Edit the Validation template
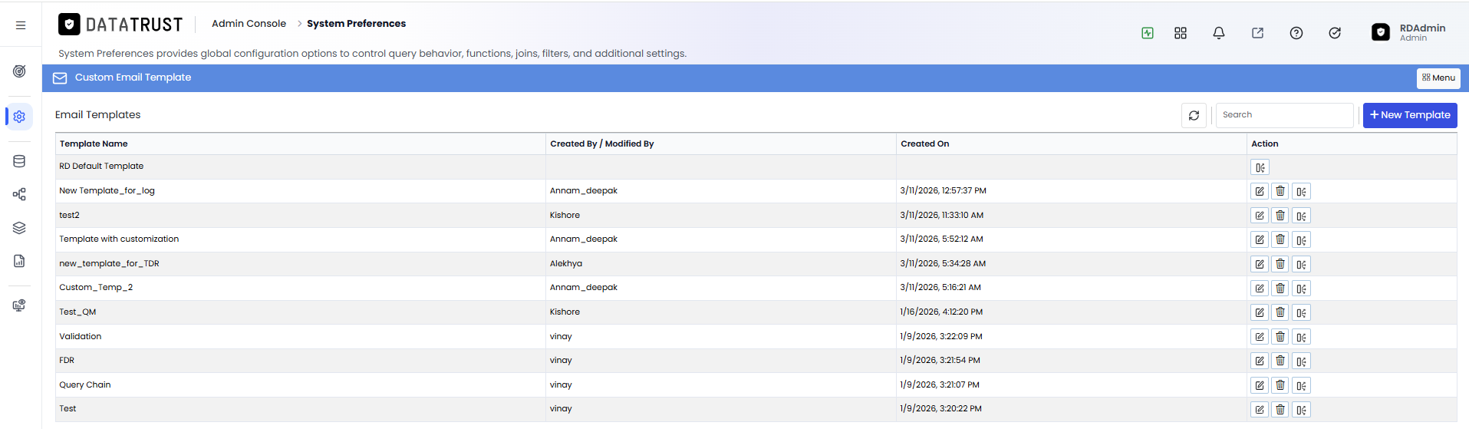Screen dimensions: 1469x429 pos(1260,337)
